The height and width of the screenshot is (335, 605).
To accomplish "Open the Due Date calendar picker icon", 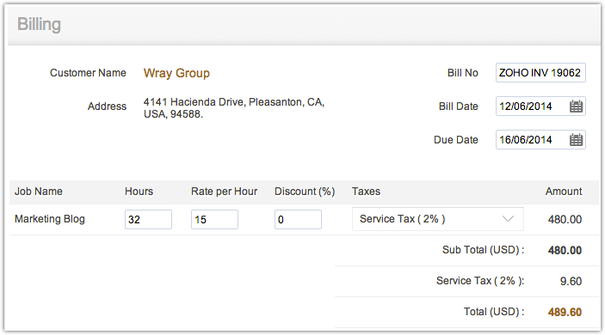I will coord(576,140).
